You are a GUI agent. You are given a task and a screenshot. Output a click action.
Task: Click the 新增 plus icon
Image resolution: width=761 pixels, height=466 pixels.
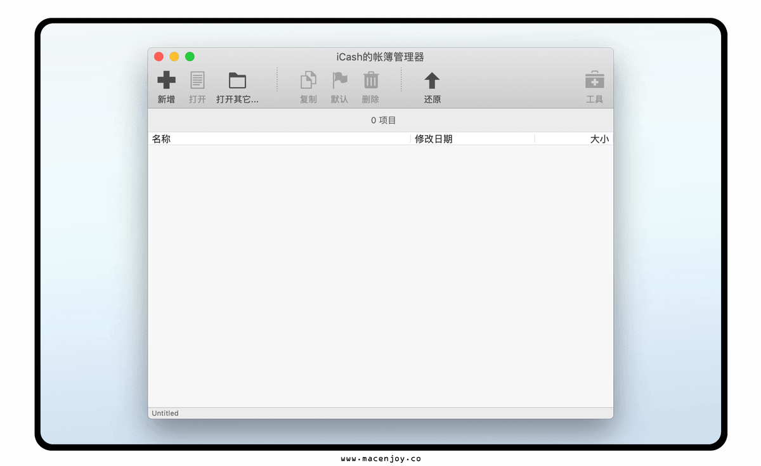(x=166, y=80)
